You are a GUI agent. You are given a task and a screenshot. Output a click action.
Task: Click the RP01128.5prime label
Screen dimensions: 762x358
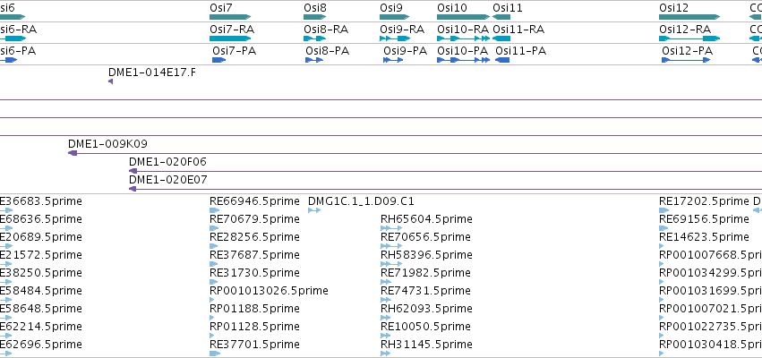tap(254, 327)
